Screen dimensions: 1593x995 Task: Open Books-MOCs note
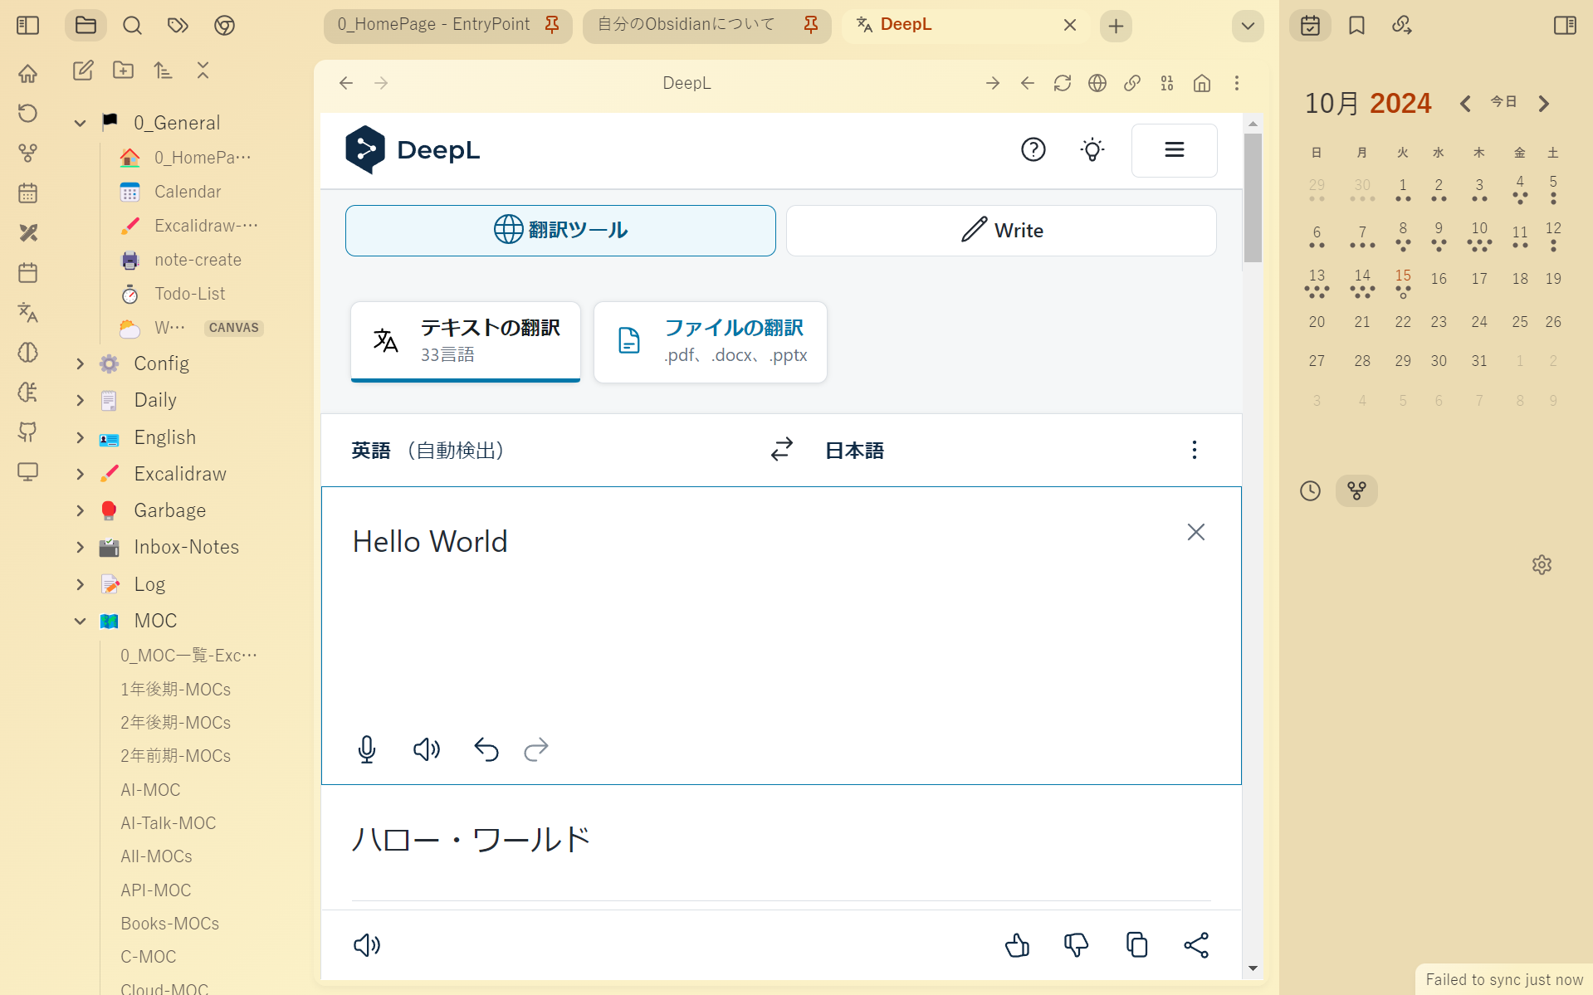pos(169,924)
